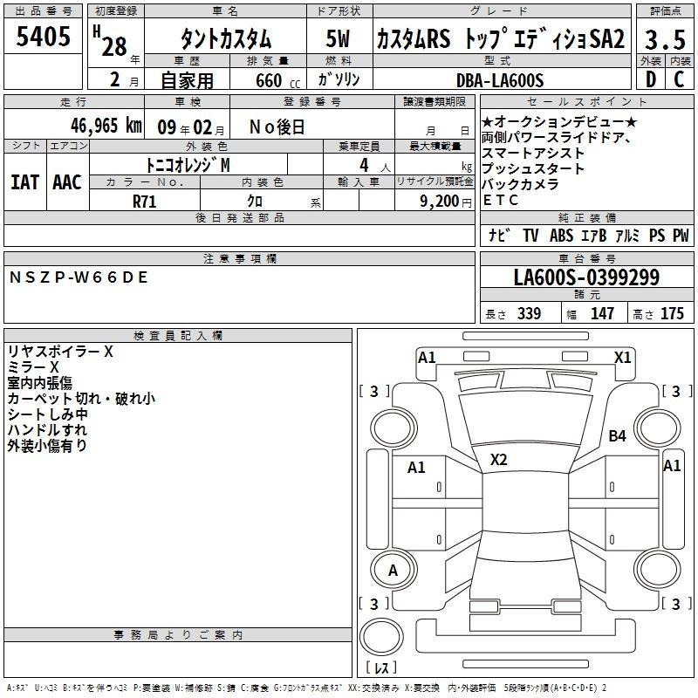
Task: Click the lot number 5405
Action: pos(43,37)
